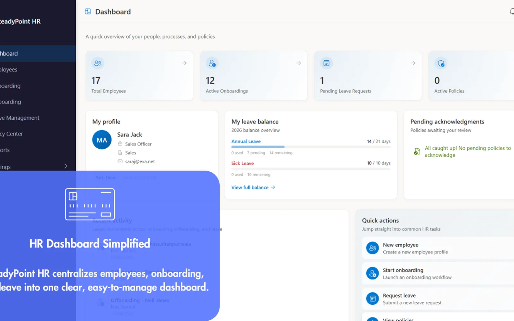Click View full balance link

click(x=253, y=187)
